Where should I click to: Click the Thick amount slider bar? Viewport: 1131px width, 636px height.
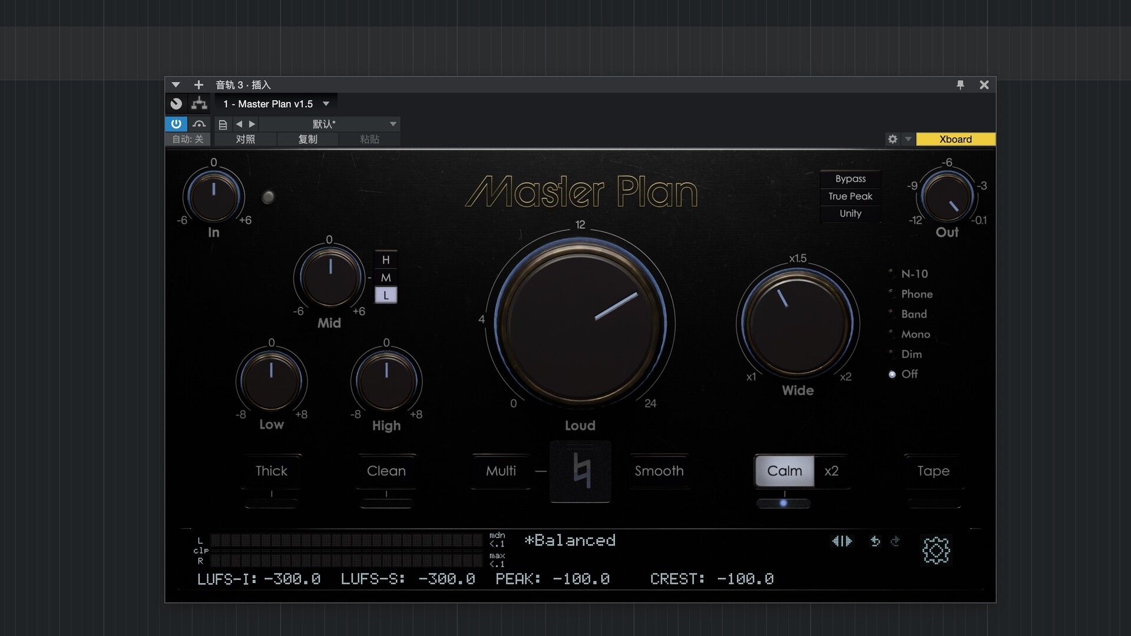(272, 503)
